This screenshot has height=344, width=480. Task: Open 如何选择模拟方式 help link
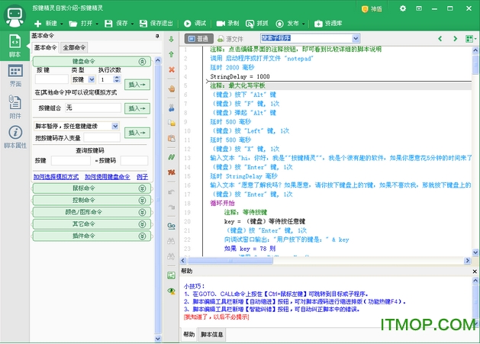[56, 177]
